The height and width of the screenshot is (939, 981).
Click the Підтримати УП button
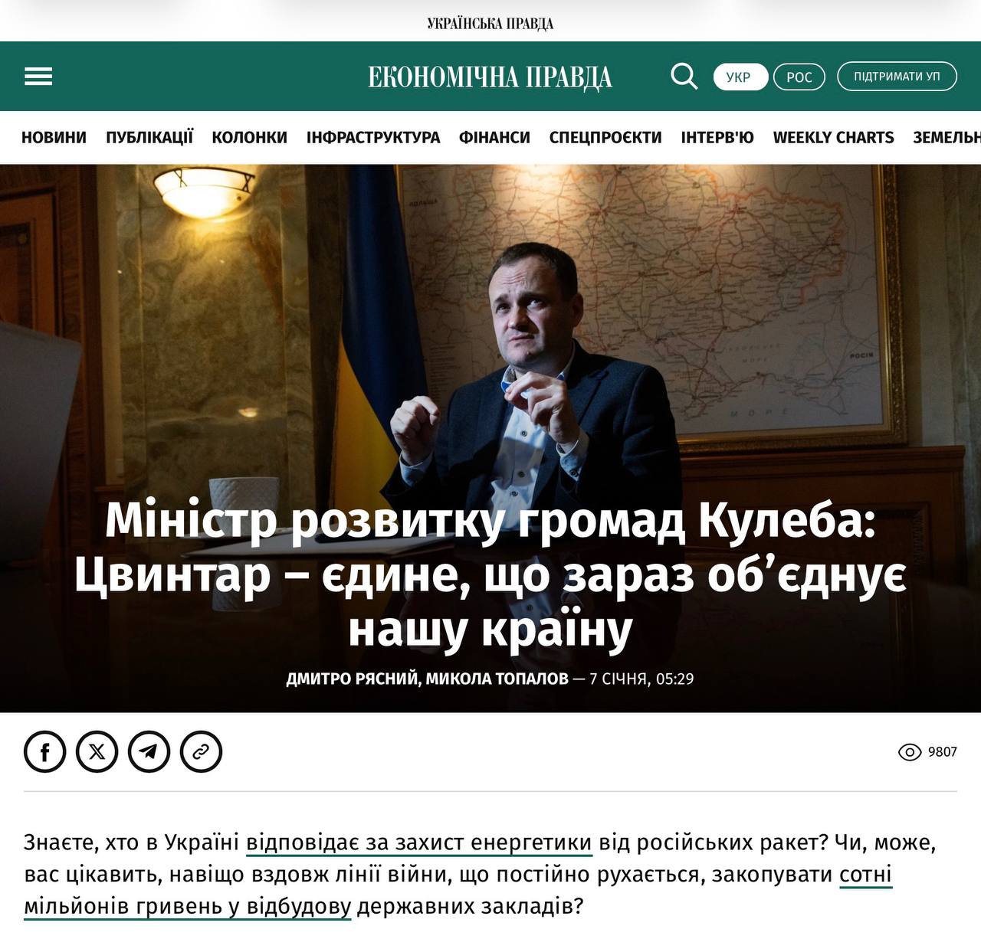tap(897, 76)
